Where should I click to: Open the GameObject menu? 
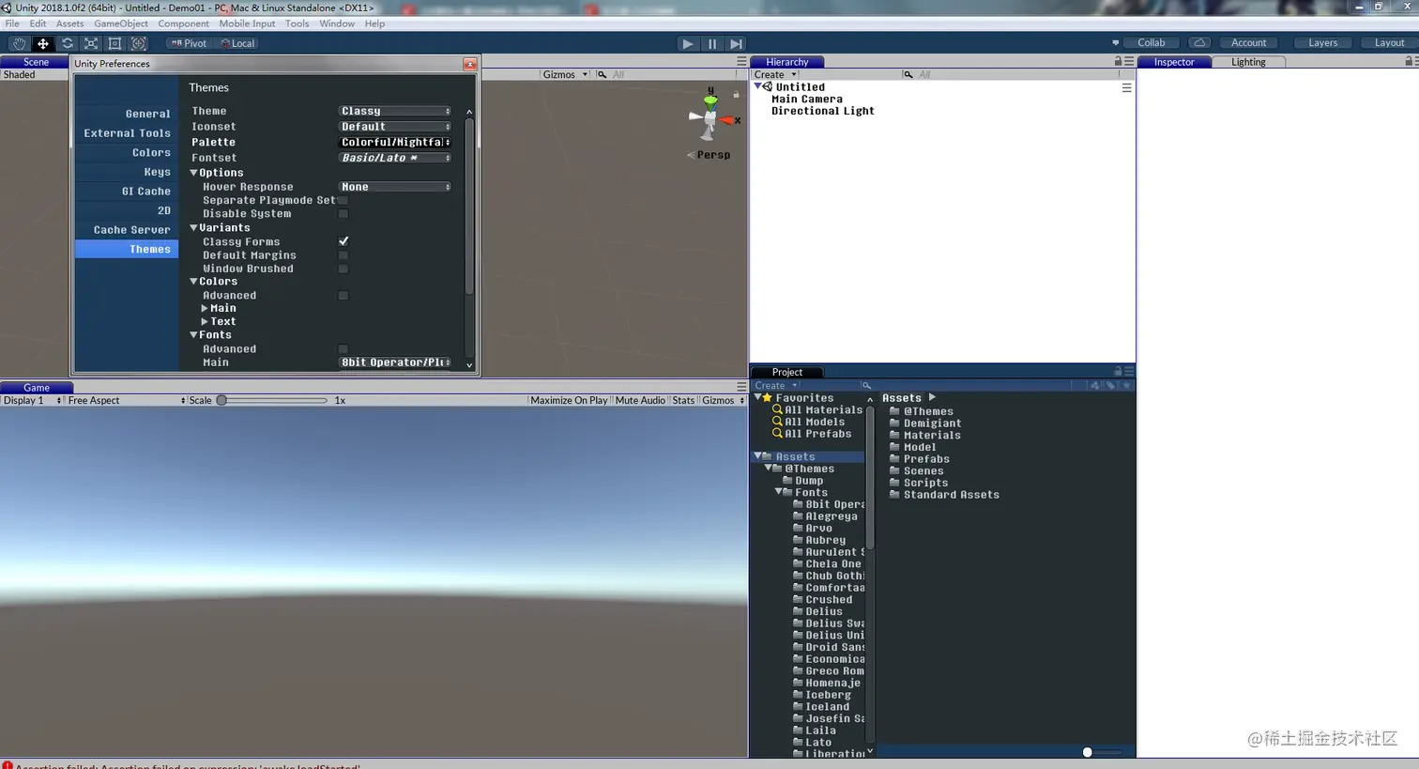(121, 23)
